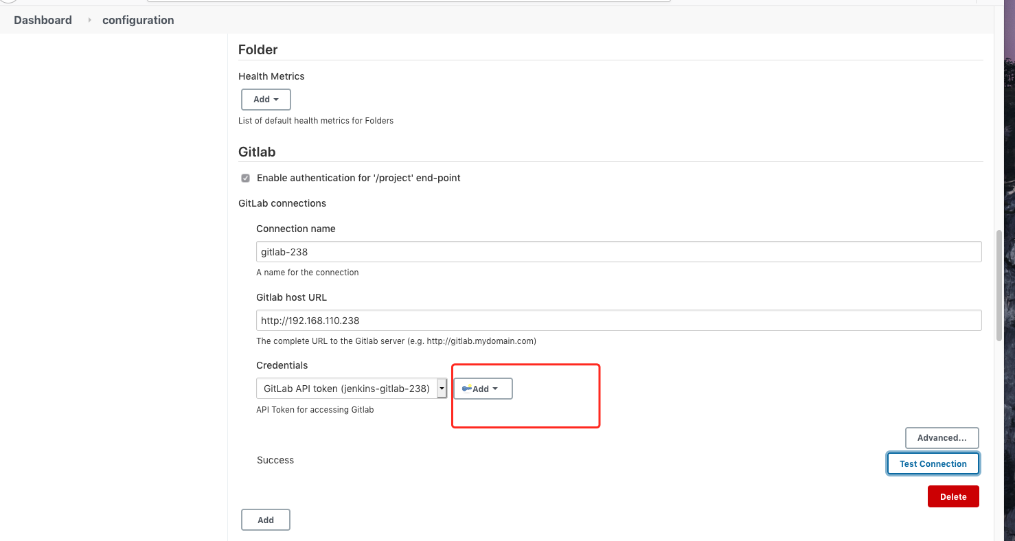This screenshot has width=1015, height=541.
Task: Click the caret on Health Metrics Add button
Action: click(276, 100)
